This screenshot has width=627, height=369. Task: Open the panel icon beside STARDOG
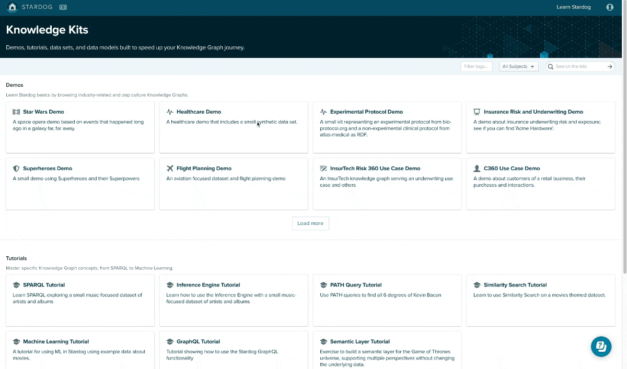[x=63, y=7]
